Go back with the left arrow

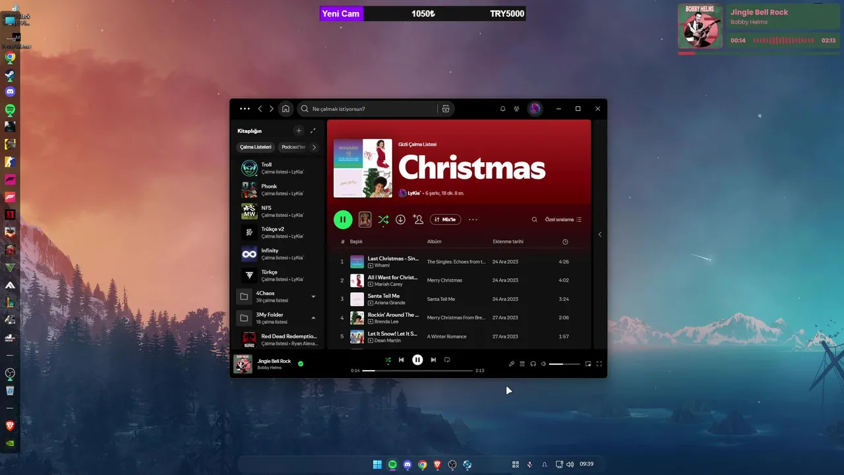[260, 109]
